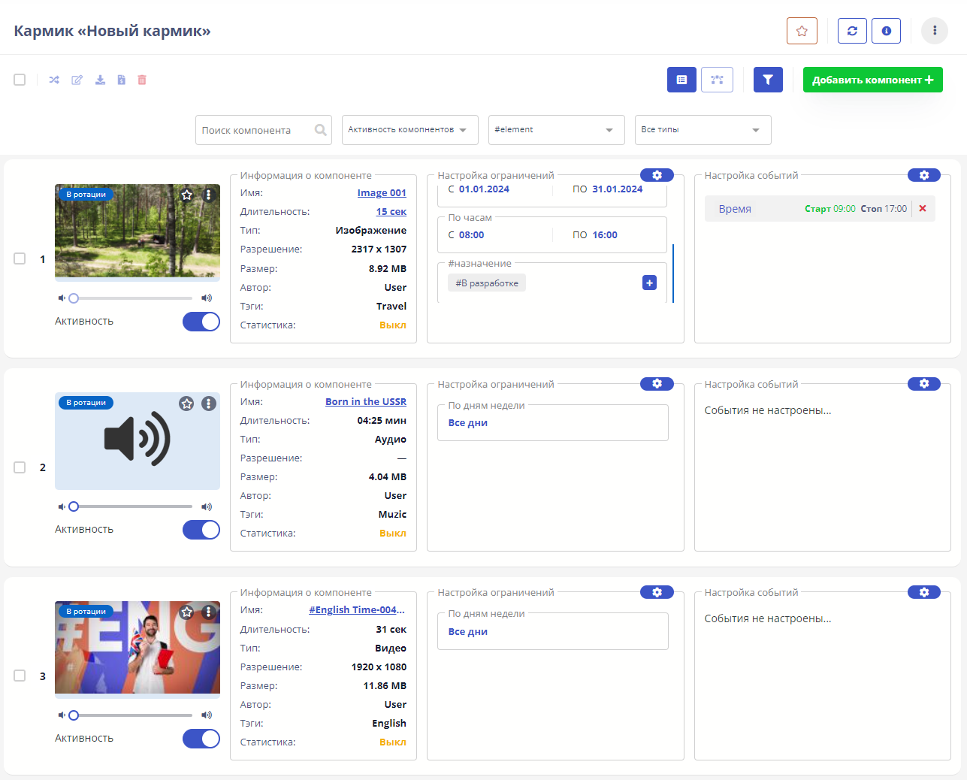Click the volume slider under English Time video
Viewport: 967px width, 780px height.
pos(132,715)
